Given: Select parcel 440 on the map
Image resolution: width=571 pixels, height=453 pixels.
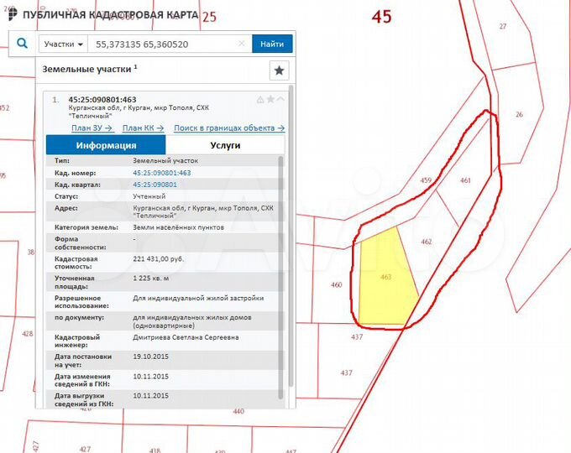Looking at the screenshot, I should click(238, 412).
